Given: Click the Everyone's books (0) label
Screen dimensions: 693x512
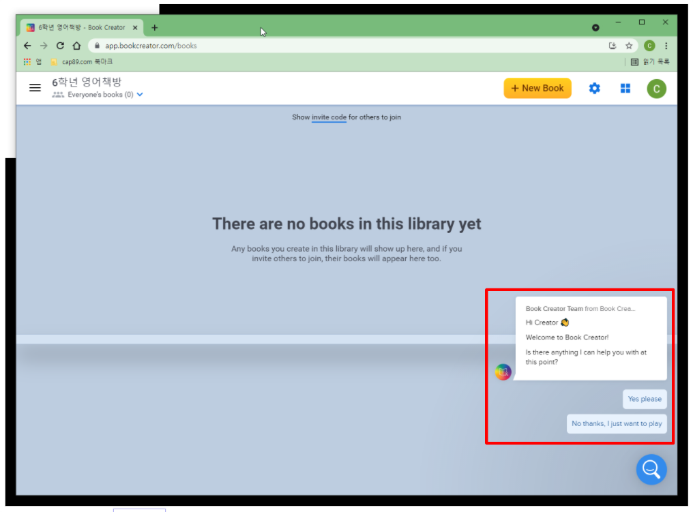Looking at the screenshot, I should [x=100, y=95].
